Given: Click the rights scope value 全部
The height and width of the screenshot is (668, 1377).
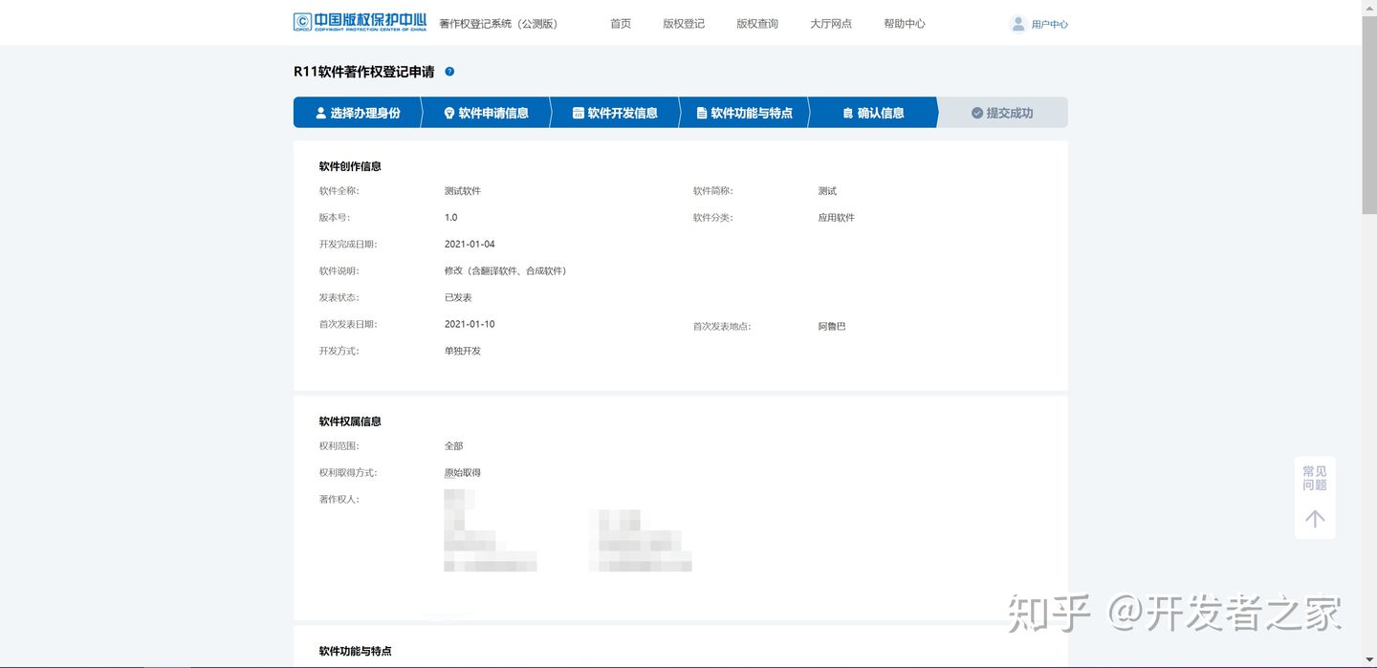Looking at the screenshot, I should [x=453, y=446].
